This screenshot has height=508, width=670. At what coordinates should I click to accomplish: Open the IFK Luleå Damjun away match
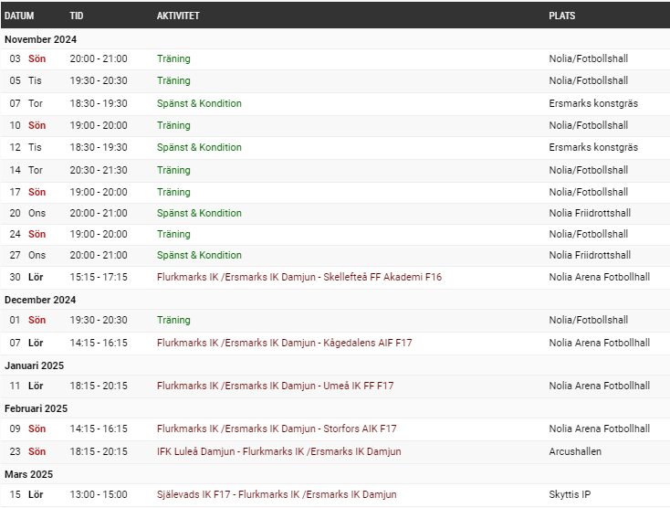pyautogui.click(x=279, y=451)
